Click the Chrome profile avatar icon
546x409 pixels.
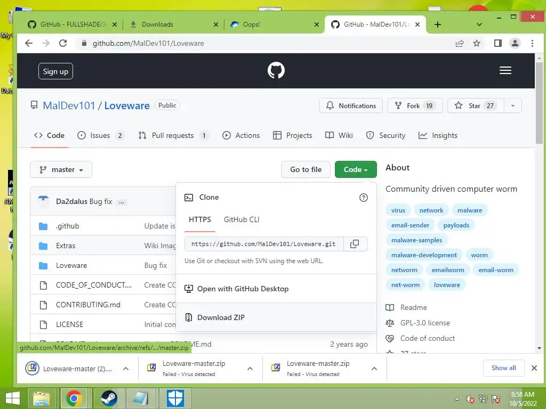(x=515, y=43)
